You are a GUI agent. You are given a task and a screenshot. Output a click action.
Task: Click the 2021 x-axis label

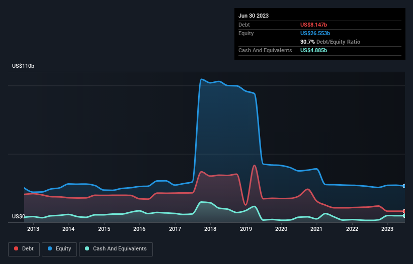point(316,229)
